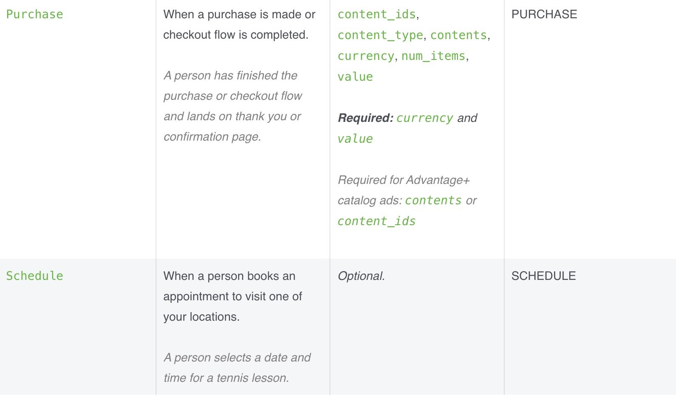Image resolution: width=676 pixels, height=395 pixels.
Task: Click italic content_ids in Advantage+ note
Action: tap(377, 221)
